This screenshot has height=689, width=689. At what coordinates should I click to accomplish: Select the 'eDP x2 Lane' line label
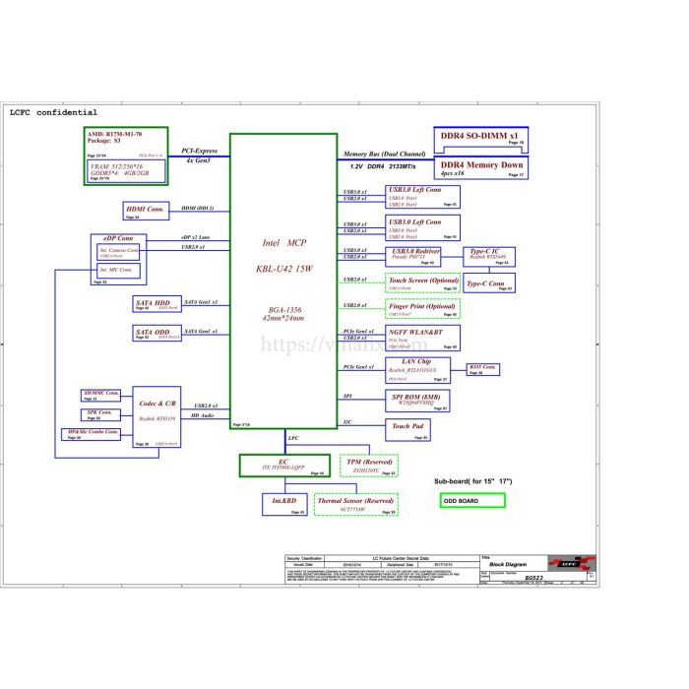(x=196, y=237)
